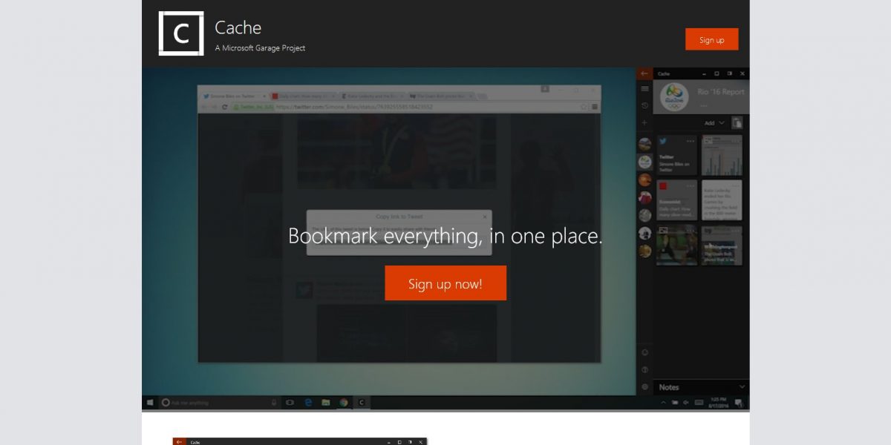Open the history clock icon in sidebar
This screenshot has height=445, width=891.
pos(644,106)
